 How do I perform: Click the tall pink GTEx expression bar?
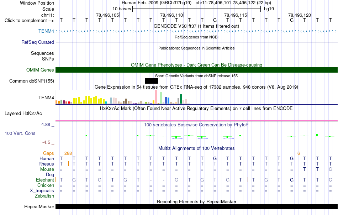156,97
